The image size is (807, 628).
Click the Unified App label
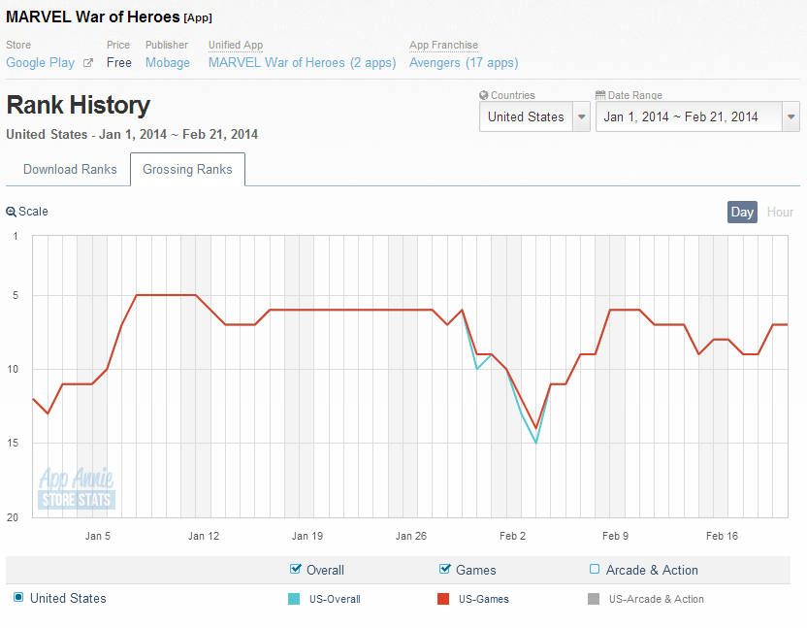click(x=236, y=45)
